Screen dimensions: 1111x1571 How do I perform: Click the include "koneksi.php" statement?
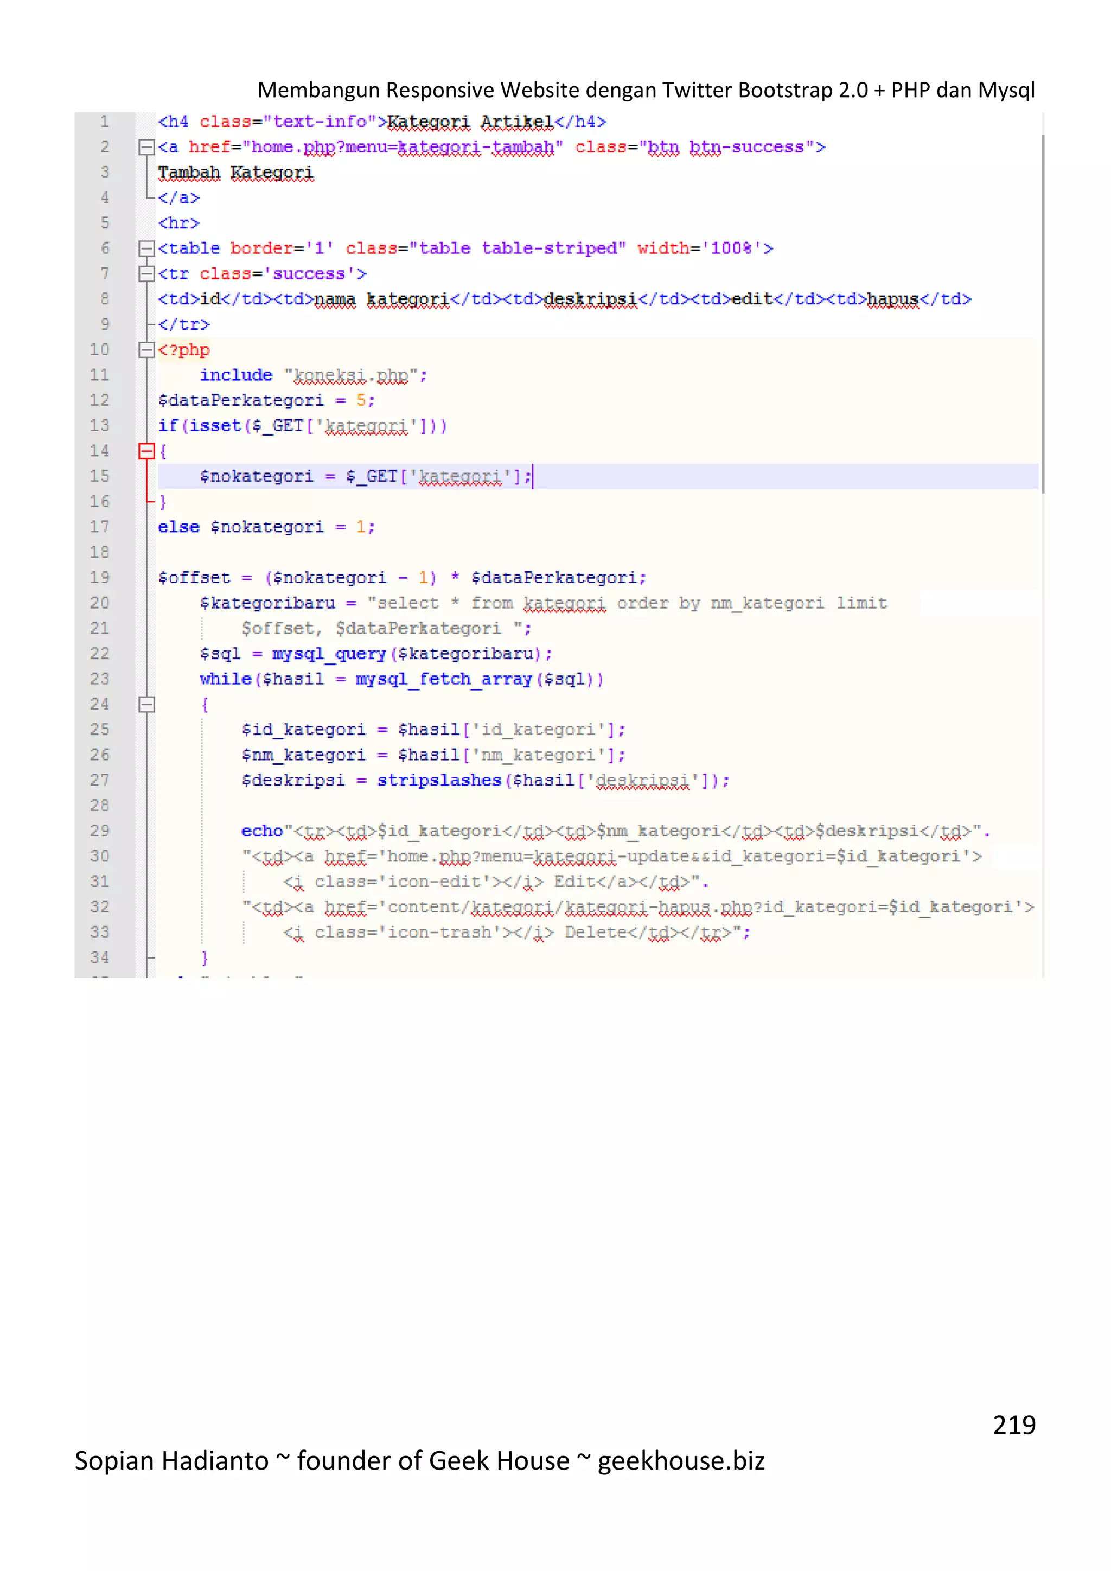click(x=314, y=375)
